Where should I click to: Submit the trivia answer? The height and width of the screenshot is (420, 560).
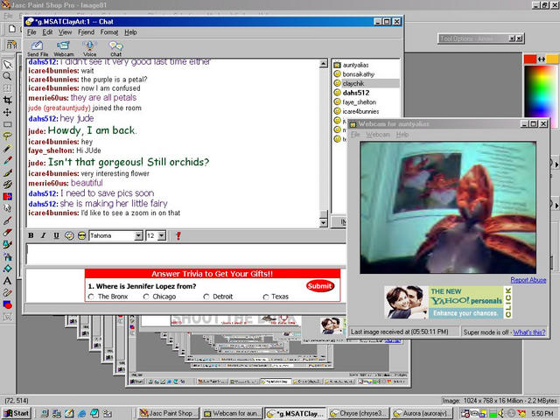(319, 286)
